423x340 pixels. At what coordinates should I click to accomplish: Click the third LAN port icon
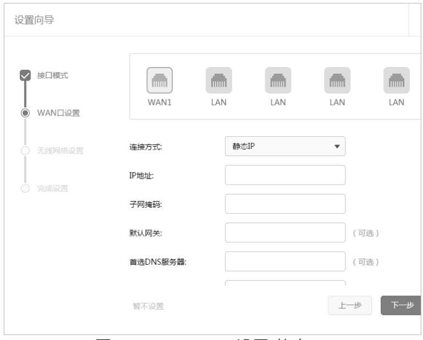click(x=337, y=80)
